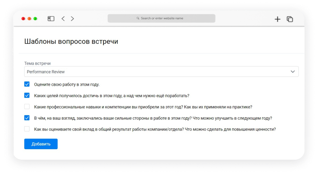317x174 pixels.
Task: Go back with the left arrow
Action: 63,19
